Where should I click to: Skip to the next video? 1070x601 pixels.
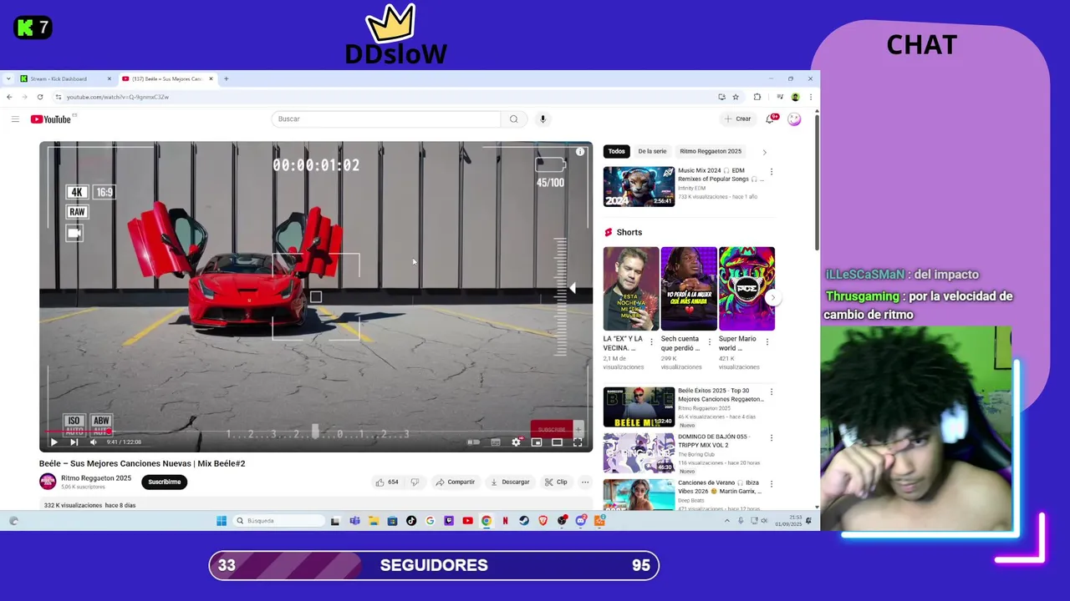click(74, 442)
